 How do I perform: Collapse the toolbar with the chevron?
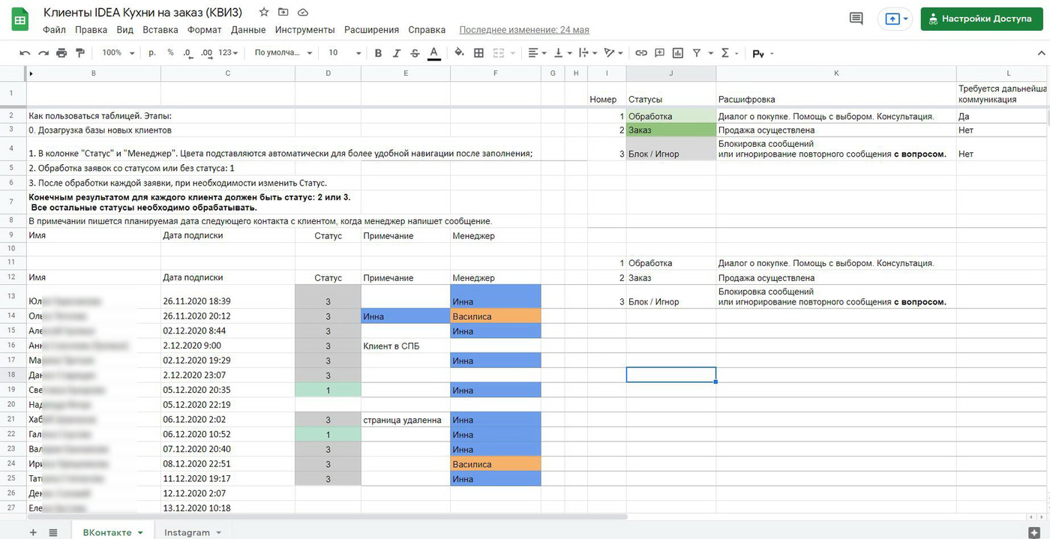(1040, 53)
